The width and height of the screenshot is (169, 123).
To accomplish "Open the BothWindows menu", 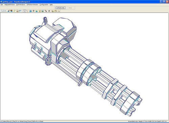I will tap(21, 5).
